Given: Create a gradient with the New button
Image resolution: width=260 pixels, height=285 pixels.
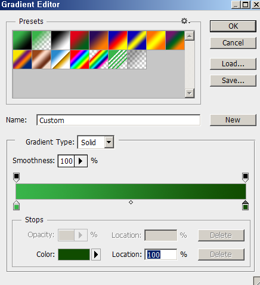Looking at the screenshot, I should (233, 120).
